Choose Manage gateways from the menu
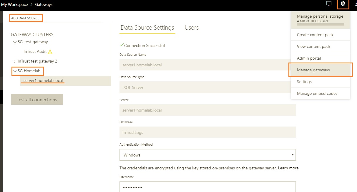The width and height of the screenshot is (357, 192). point(313,70)
